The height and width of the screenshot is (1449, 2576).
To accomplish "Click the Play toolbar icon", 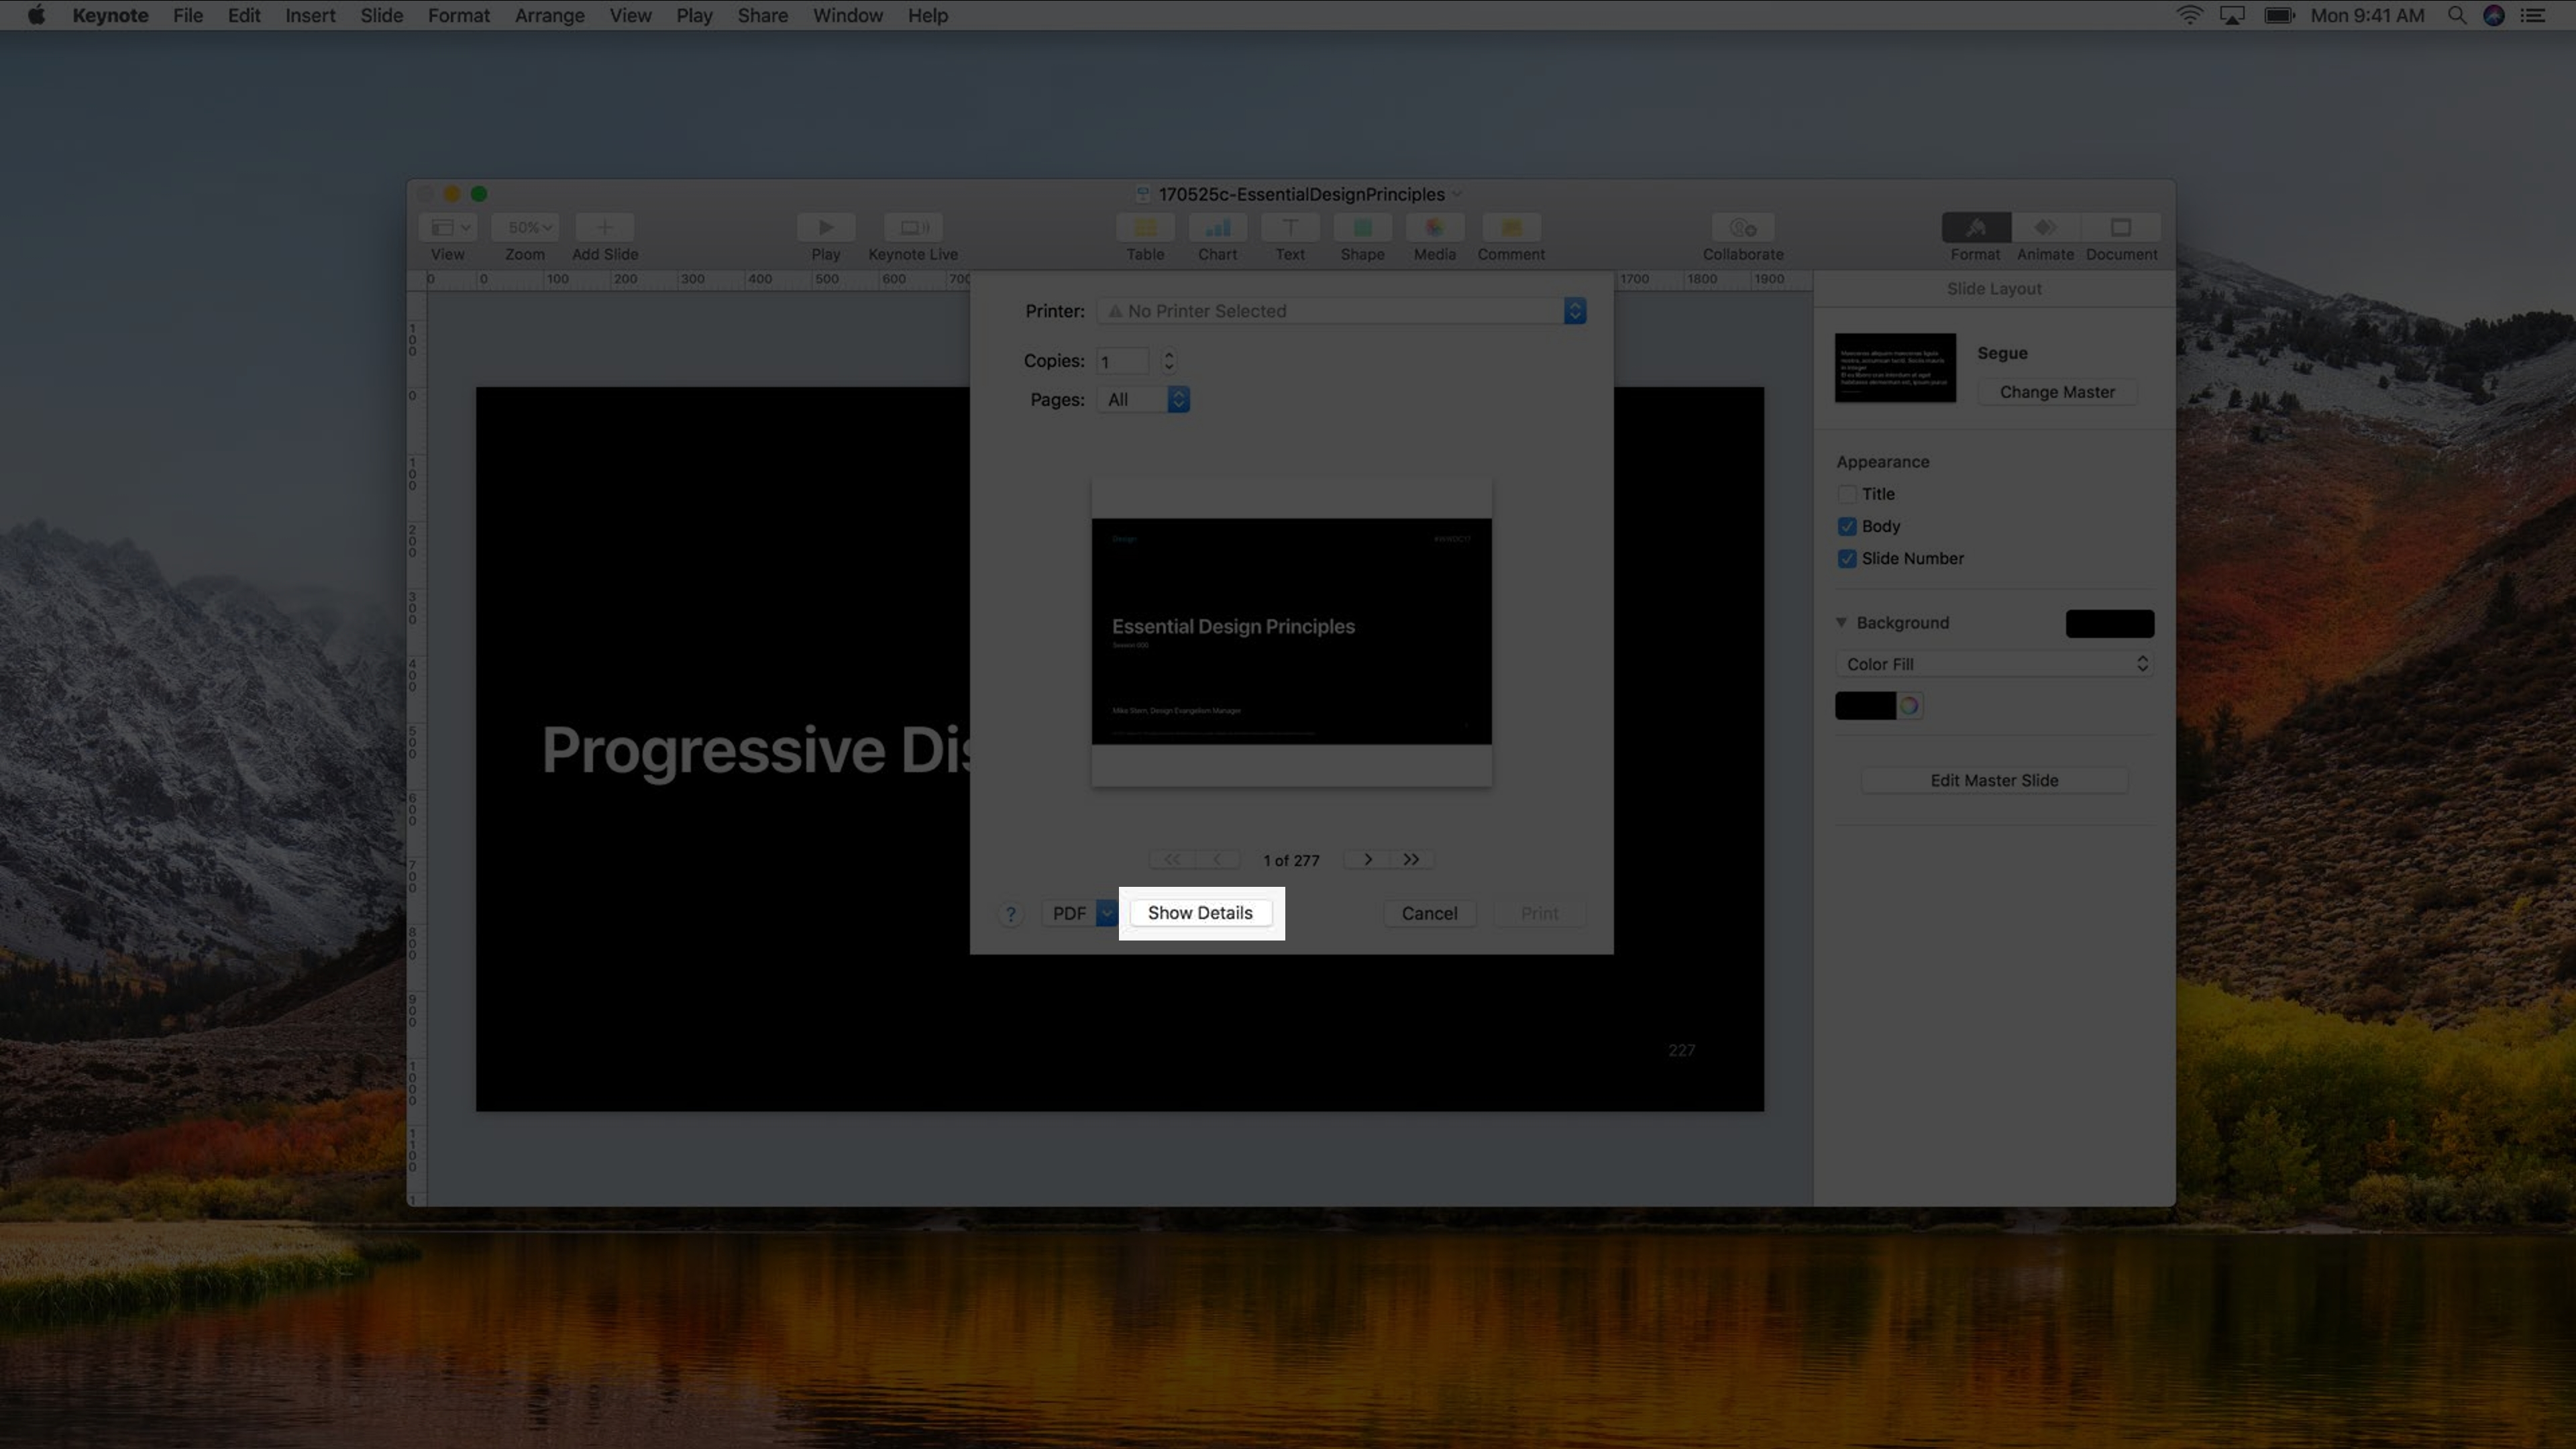I will (x=825, y=228).
